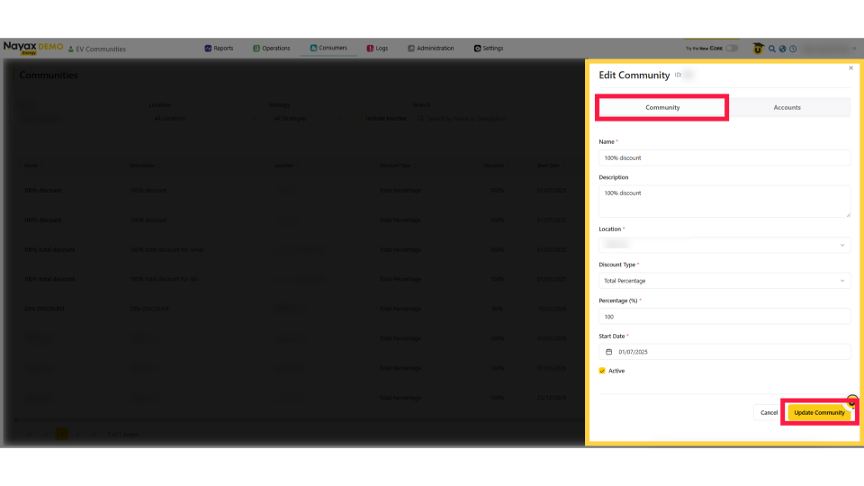Click the Nayax university graduation cap icon
Viewport: 864px width, 486px height.
[x=758, y=49]
